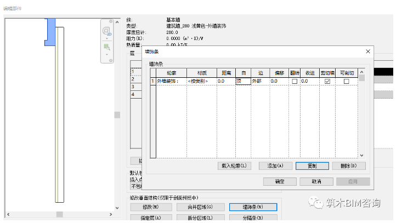Click the 收进 column header
The height and width of the screenshot is (223, 402).
tap(310, 73)
